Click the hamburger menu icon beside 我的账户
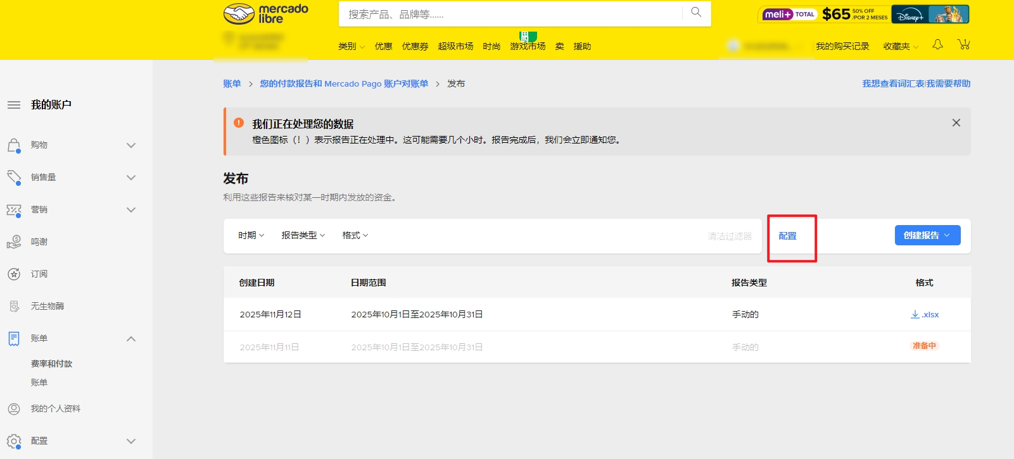The width and height of the screenshot is (1014, 459). (x=14, y=105)
